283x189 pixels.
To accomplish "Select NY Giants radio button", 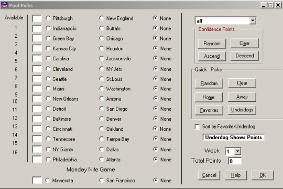I will (x=48, y=149).
